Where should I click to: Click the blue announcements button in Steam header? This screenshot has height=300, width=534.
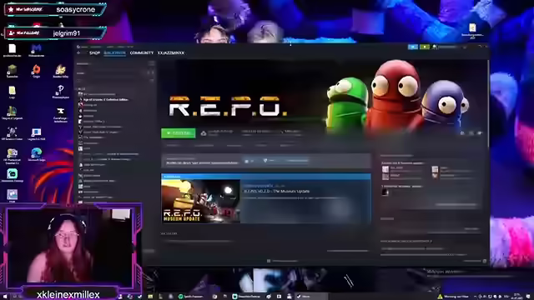click(x=413, y=47)
